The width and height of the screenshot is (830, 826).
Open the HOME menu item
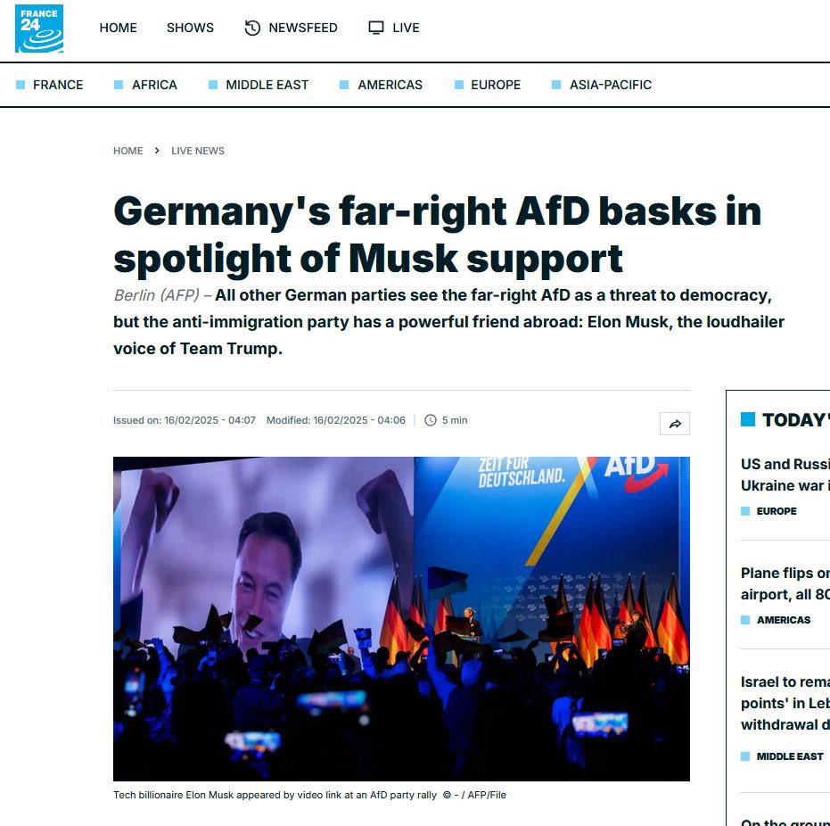coord(118,28)
